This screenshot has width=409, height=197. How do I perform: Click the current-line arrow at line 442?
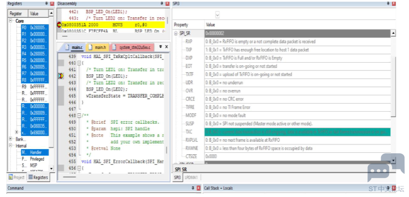click(61, 76)
